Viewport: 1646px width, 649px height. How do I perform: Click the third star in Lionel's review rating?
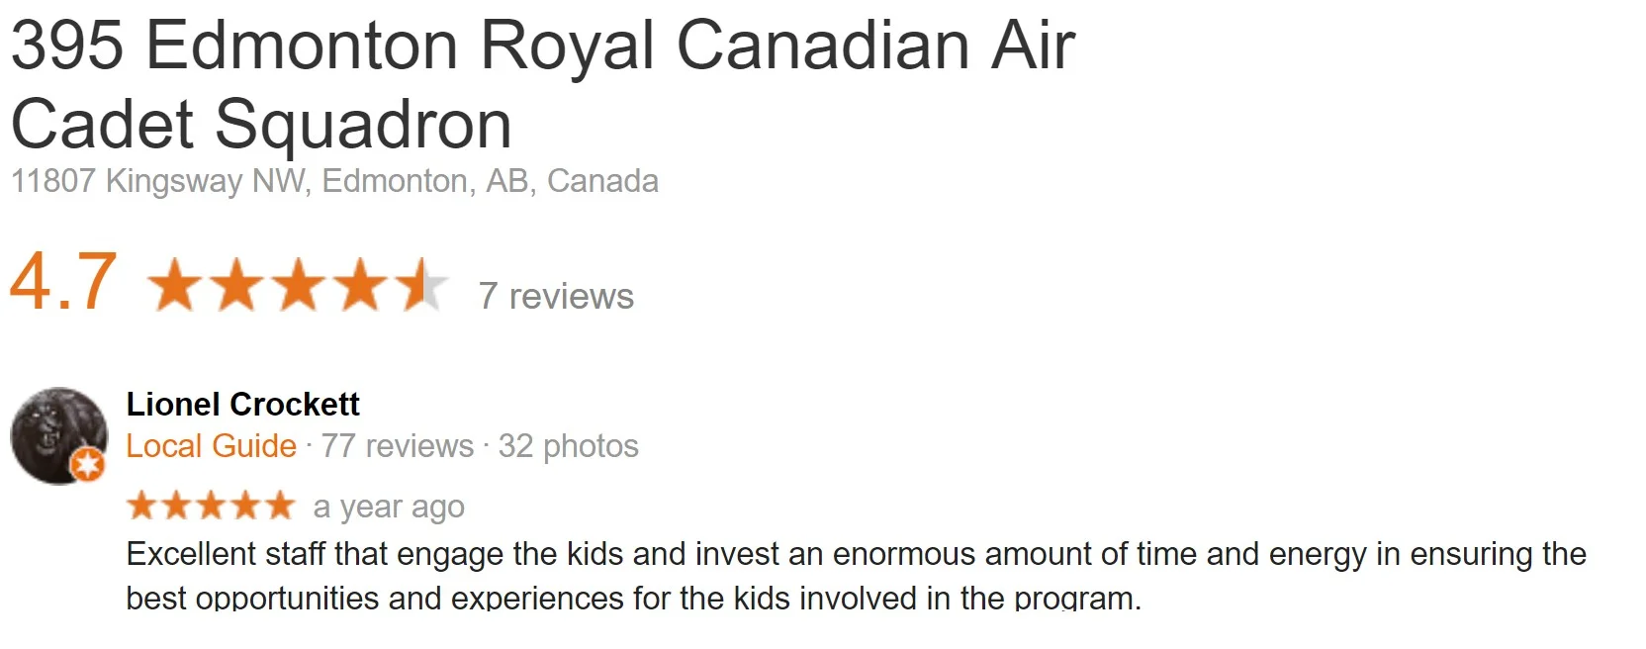pyautogui.click(x=211, y=506)
